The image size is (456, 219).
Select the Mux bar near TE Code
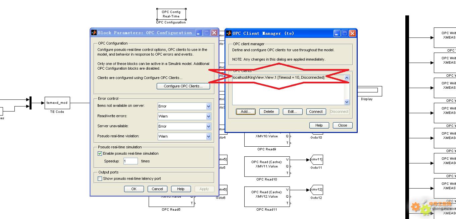click(31, 103)
